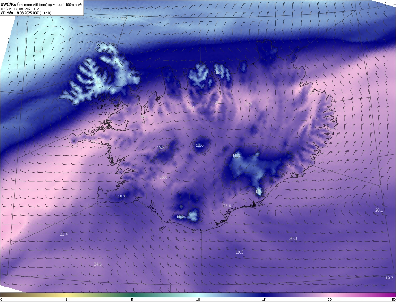Screen dimensions: 396x302
Task: Click the 15.8 value label on the map
Action: pyautogui.click(x=161, y=147)
